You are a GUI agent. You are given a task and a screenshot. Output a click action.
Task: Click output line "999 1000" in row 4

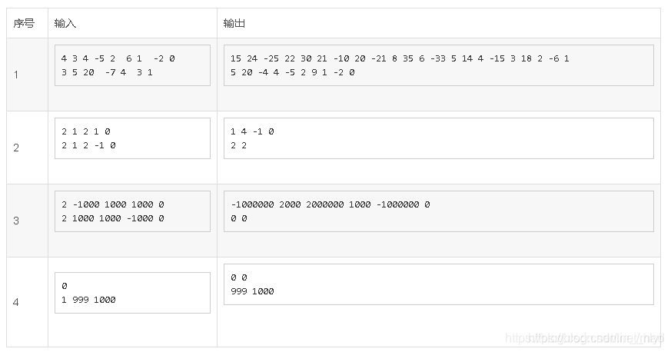pyautogui.click(x=252, y=291)
